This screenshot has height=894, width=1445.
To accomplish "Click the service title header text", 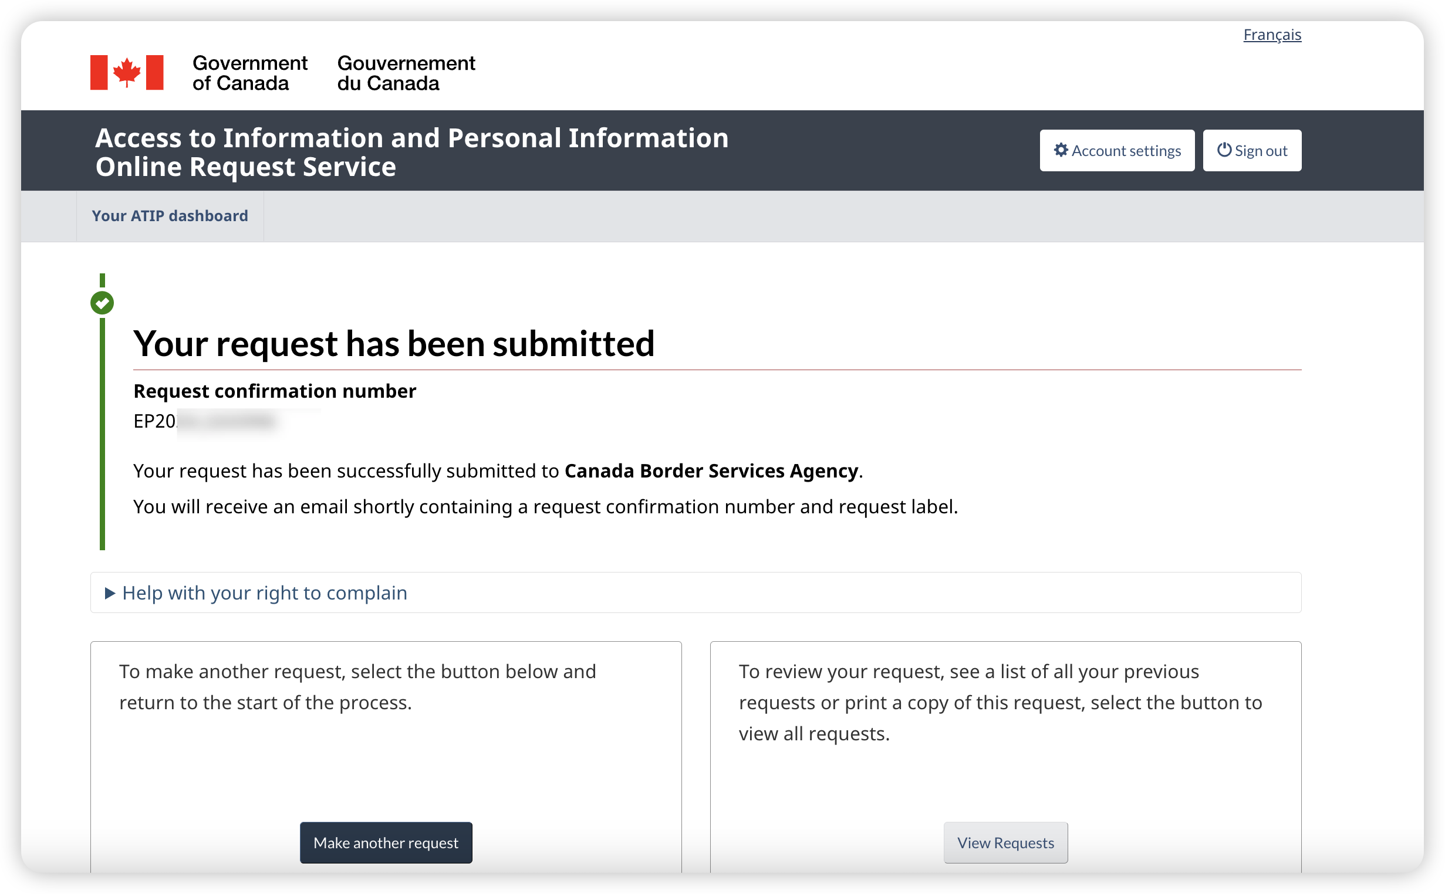I will tap(411, 152).
